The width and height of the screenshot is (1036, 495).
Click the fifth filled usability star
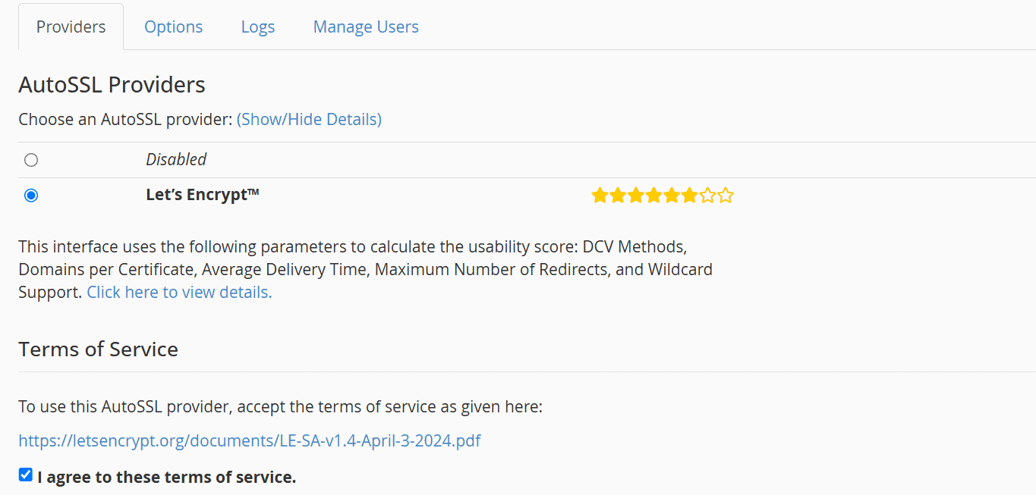(672, 196)
